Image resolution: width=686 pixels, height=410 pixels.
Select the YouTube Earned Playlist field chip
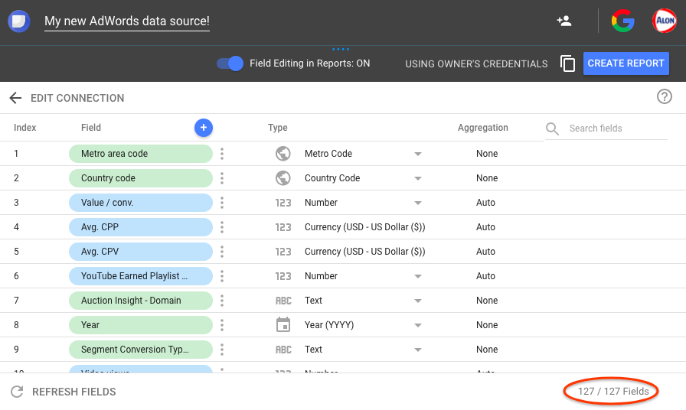click(x=141, y=276)
